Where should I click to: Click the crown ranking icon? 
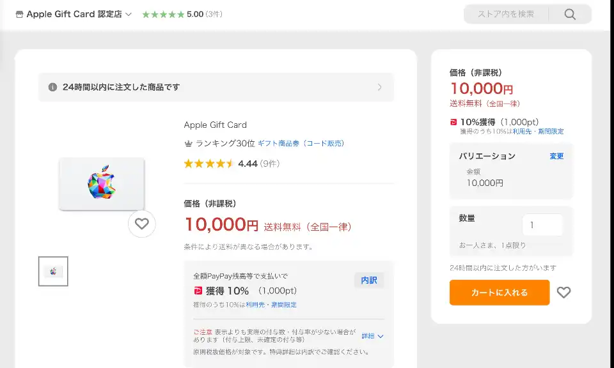click(188, 144)
